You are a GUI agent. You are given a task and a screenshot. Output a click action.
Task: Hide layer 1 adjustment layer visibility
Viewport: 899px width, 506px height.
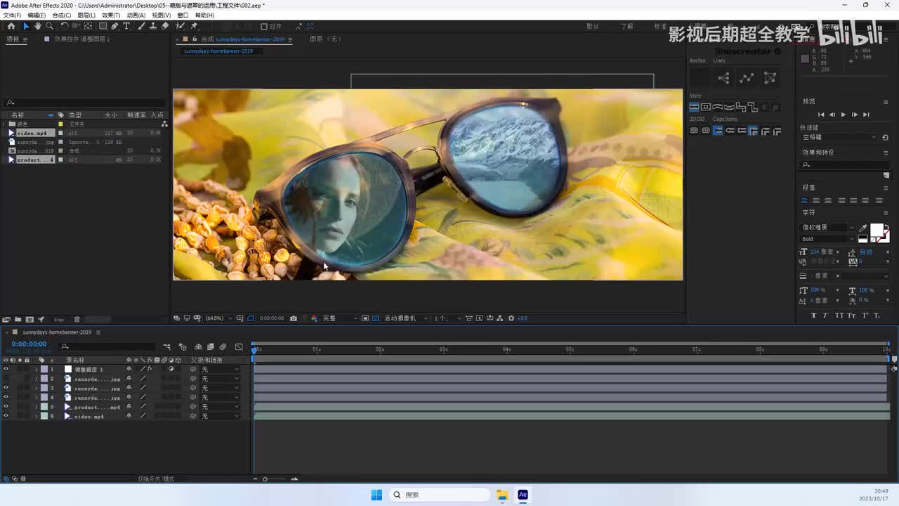tap(6, 369)
